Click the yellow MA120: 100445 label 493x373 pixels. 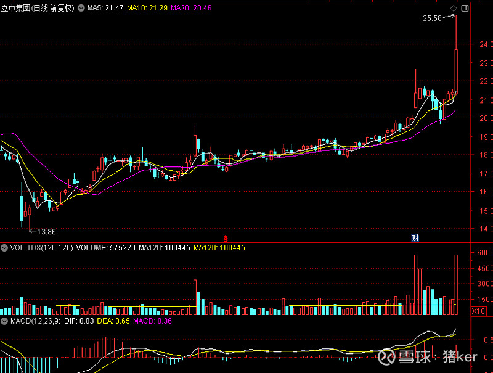(x=219, y=248)
